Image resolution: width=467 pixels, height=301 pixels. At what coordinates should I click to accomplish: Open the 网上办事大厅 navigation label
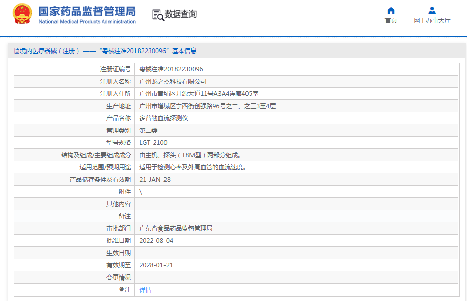[432, 21]
